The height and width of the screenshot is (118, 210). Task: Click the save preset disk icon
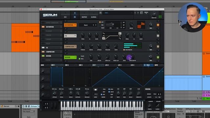100,13
